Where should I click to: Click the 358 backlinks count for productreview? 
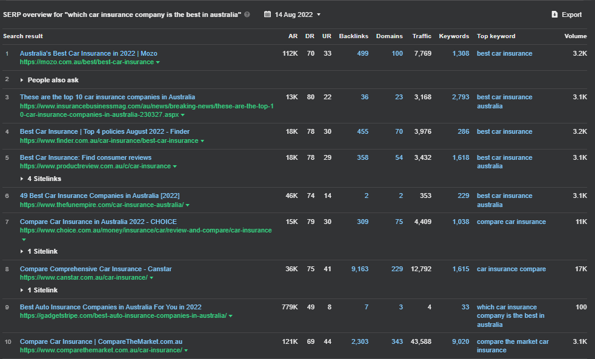[363, 157]
